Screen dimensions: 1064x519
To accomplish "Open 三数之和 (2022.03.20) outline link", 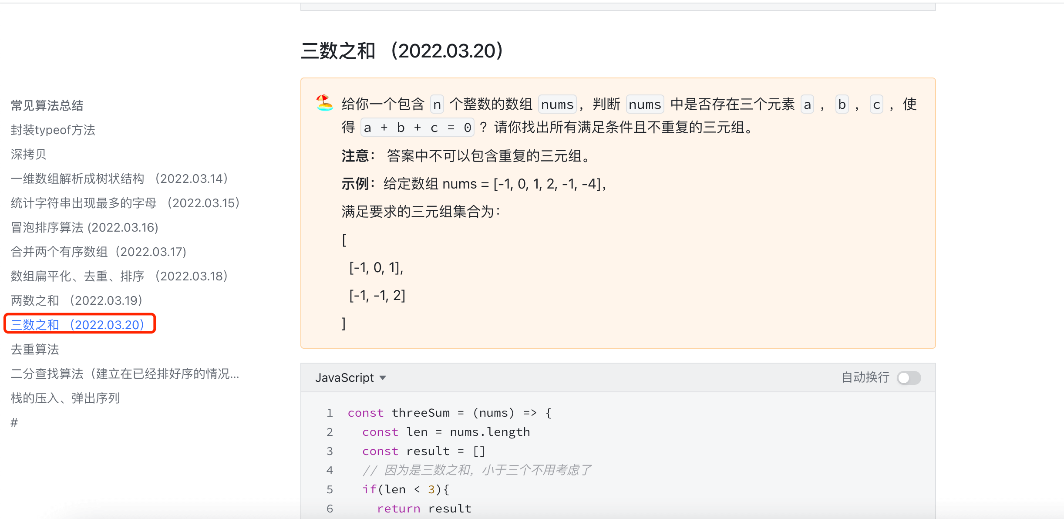I will pos(77,325).
